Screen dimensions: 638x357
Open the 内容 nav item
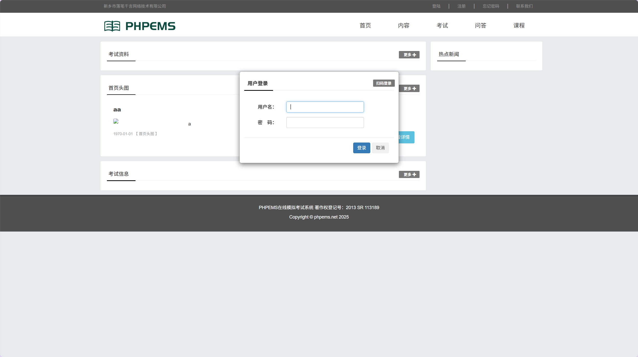click(x=403, y=25)
